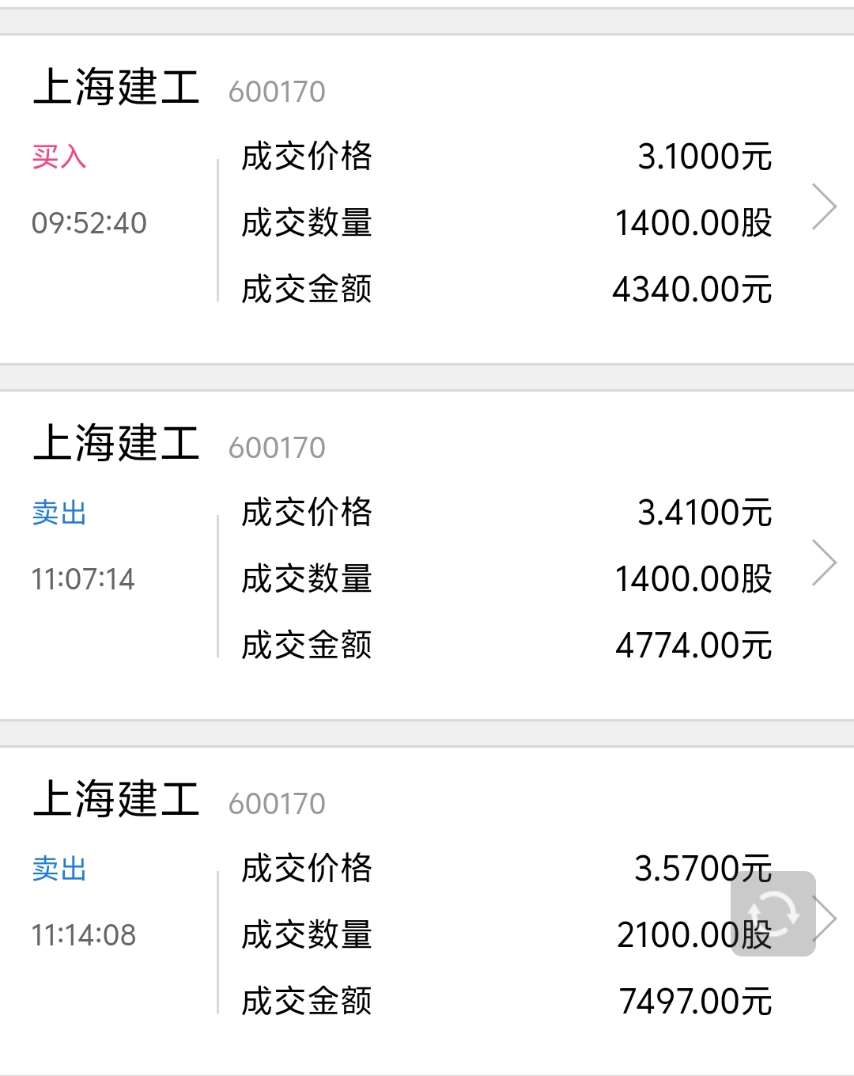Screen dimensions: 854x1076
Task: Open third 上海建工 stock title
Action: (x=116, y=799)
